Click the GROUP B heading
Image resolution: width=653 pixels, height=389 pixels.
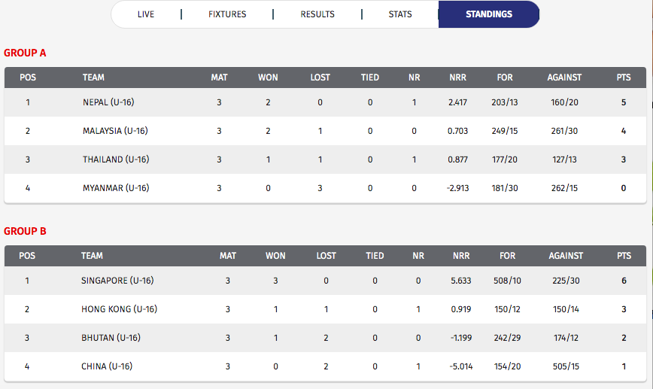(25, 231)
